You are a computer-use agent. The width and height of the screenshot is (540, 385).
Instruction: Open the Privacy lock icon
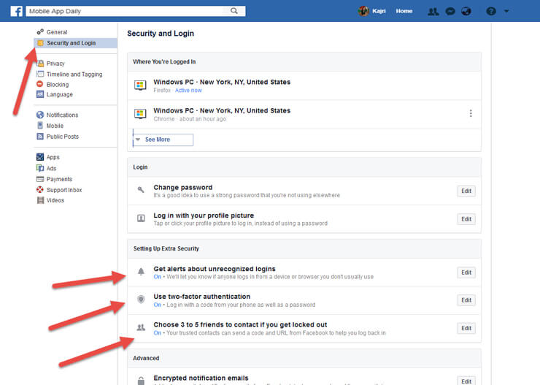tap(40, 64)
